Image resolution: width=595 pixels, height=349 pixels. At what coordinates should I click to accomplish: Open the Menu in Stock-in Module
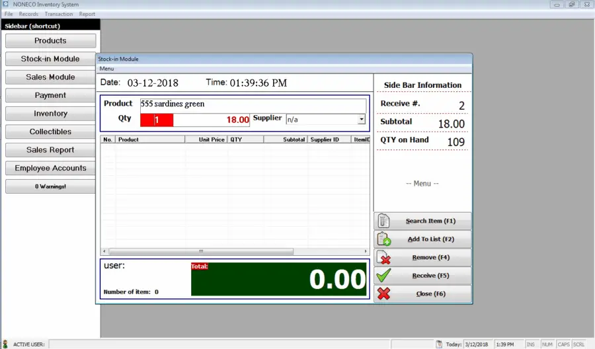point(106,69)
